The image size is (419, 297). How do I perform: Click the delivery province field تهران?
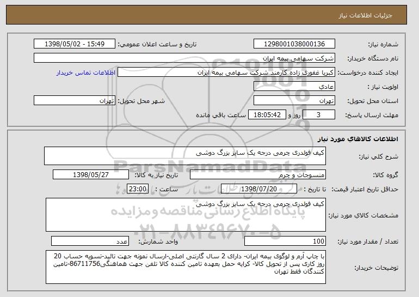coord(294,101)
